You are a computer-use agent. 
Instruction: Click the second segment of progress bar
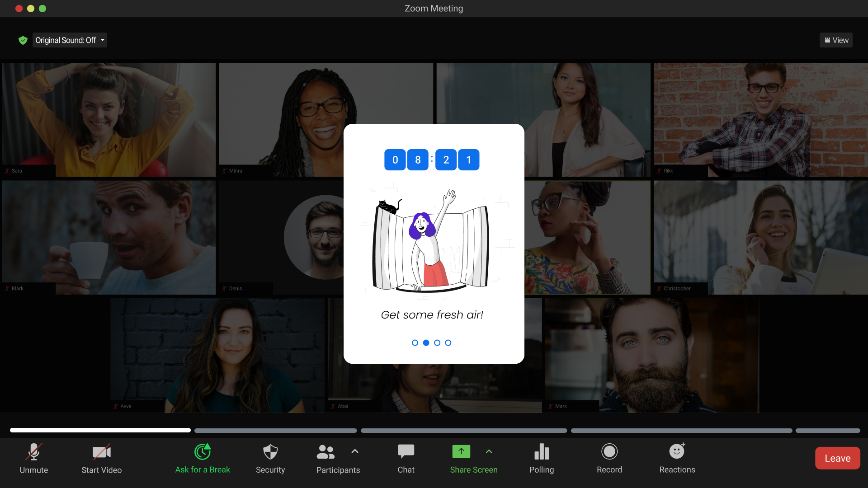275,431
